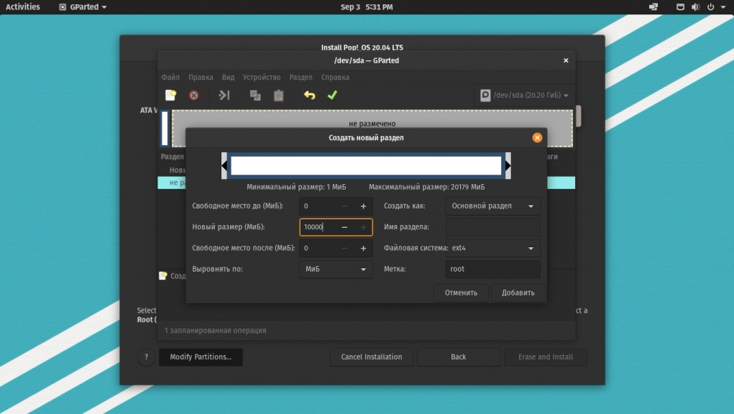Increase 'Свободное место до' with plus button
The width and height of the screenshot is (734, 414).
(363, 206)
